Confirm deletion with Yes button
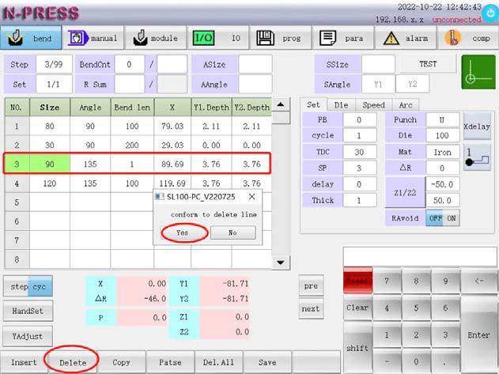499x374 pixels. pos(182,232)
